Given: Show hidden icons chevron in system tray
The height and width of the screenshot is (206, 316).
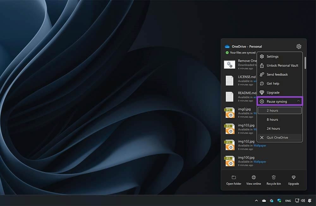Looking at the screenshot, I should point(256,201).
